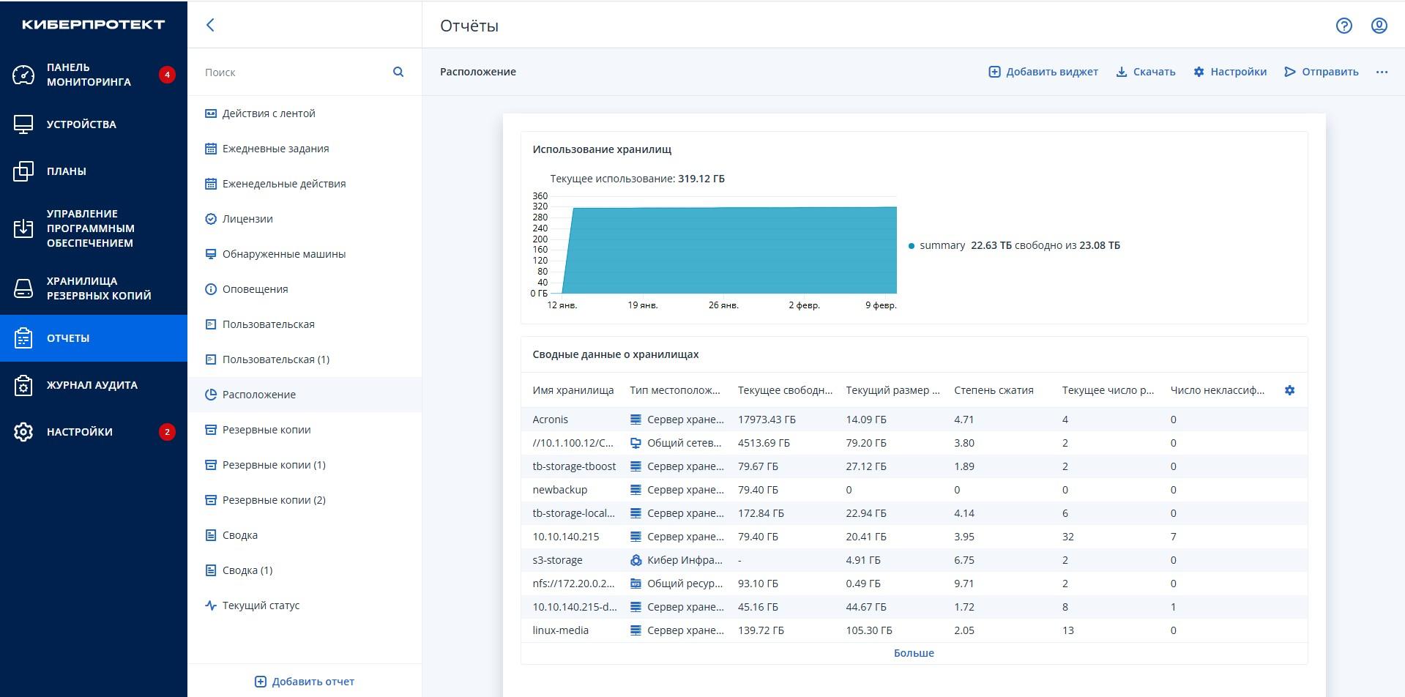Go to Хранилища резервных копий
The width and height of the screenshot is (1405, 697).
pos(98,288)
